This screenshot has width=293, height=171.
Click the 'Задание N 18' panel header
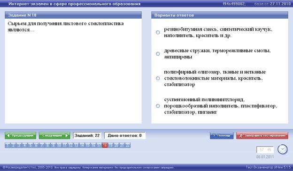(x=73, y=15)
